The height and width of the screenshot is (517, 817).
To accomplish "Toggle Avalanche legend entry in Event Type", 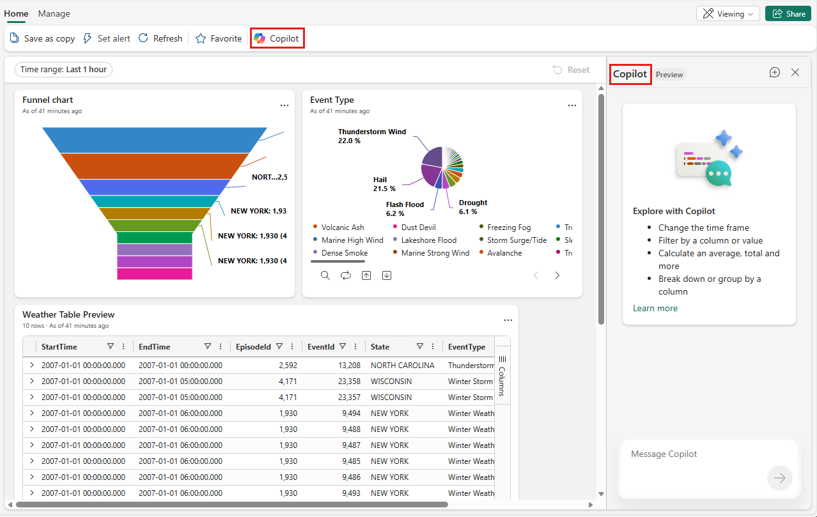I will click(504, 253).
